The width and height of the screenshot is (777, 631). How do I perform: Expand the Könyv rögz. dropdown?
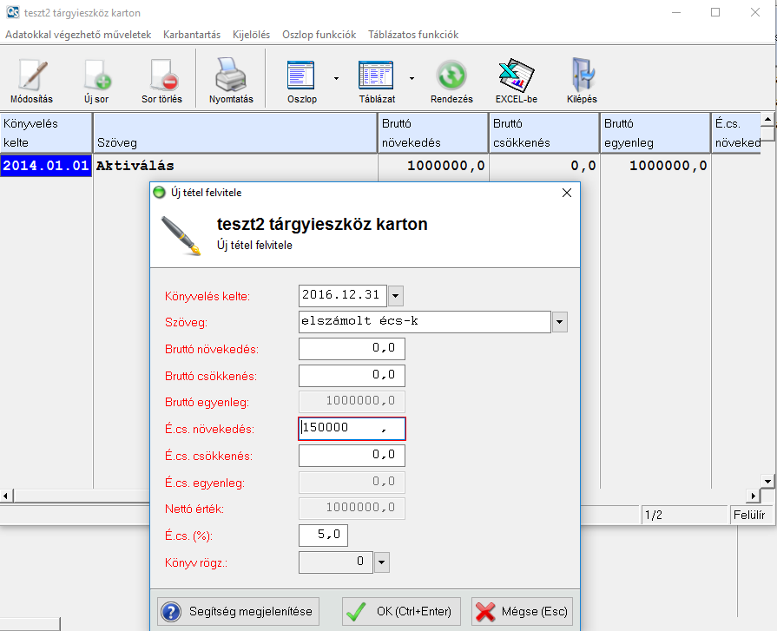point(382,562)
